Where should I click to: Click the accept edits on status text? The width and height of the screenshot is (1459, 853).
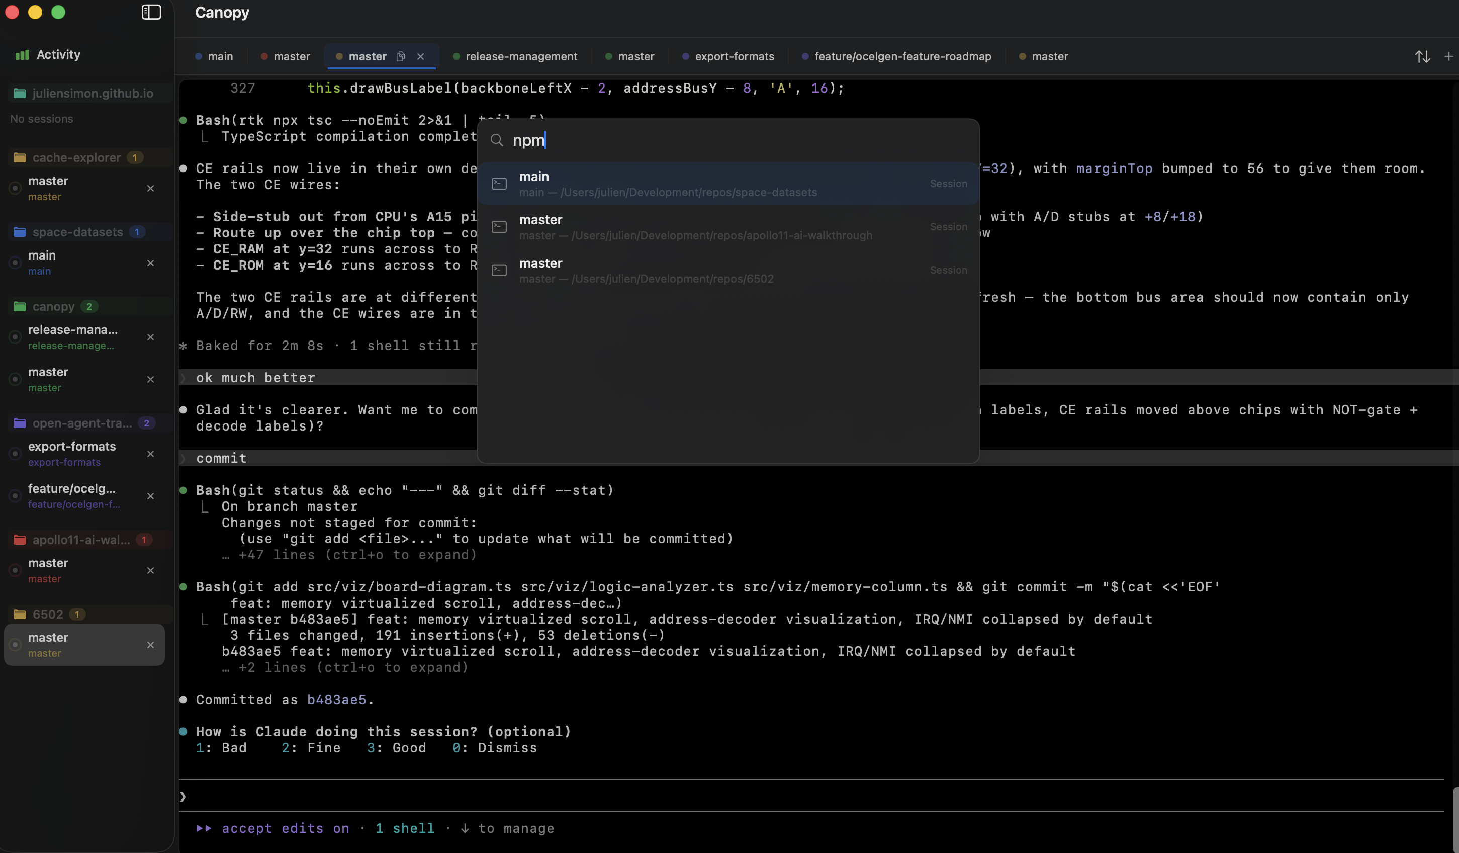tap(286, 829)
